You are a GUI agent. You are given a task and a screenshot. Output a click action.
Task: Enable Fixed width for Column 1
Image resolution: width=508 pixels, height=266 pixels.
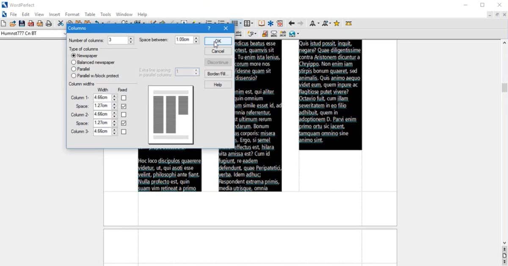point(123,98)
